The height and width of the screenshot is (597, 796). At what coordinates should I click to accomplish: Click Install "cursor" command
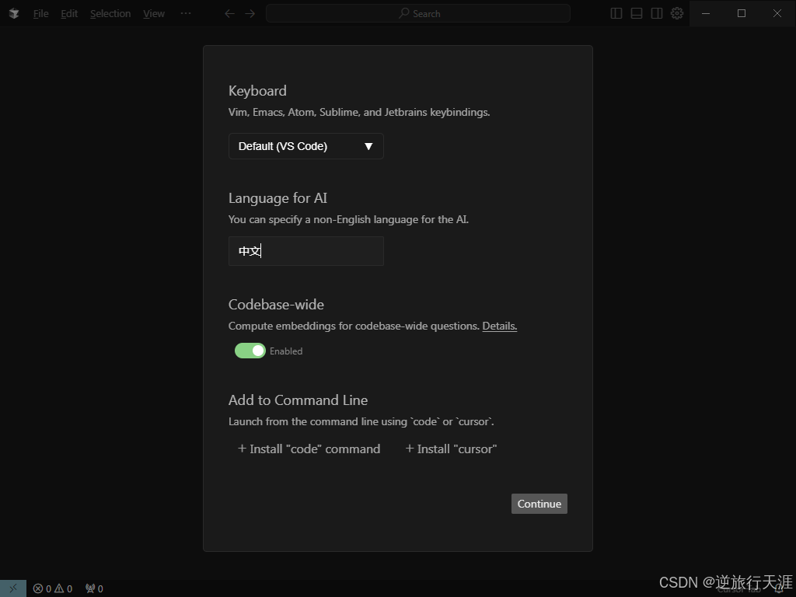pos(451,449)
